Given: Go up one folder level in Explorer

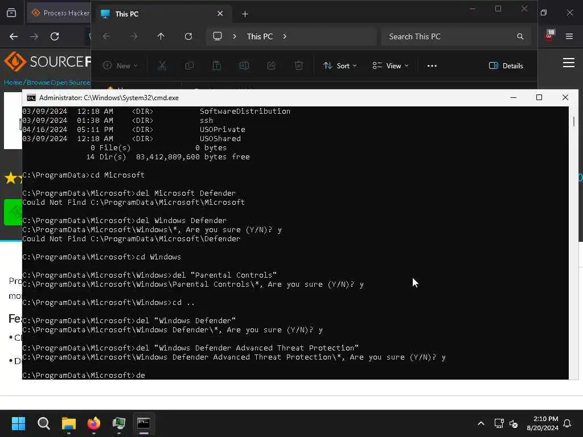Looking at the screenshot, I should point(161,36).
